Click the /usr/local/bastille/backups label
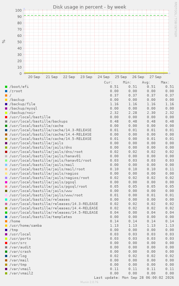This screenshot has height=286, width=179. pyautogui.click(x=39, y=121)
